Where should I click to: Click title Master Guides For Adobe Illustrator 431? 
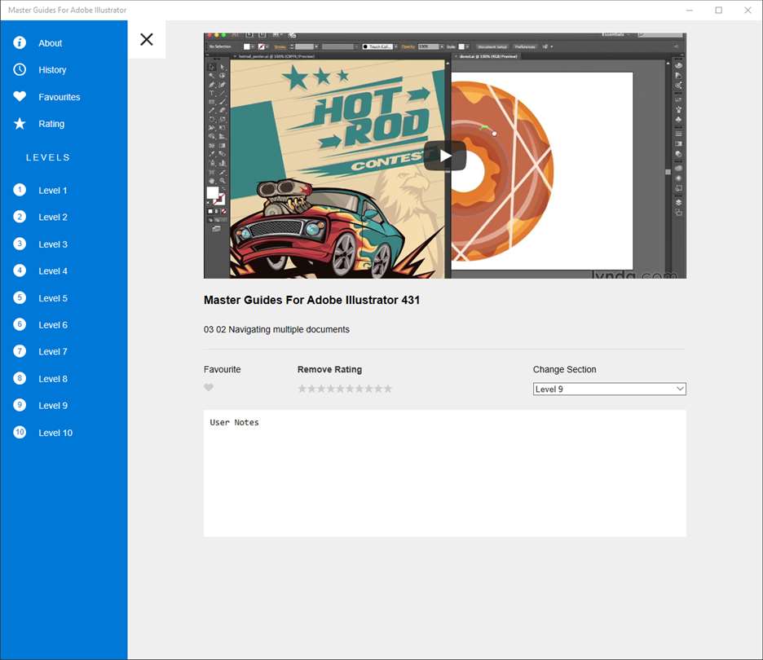(311, 300)
